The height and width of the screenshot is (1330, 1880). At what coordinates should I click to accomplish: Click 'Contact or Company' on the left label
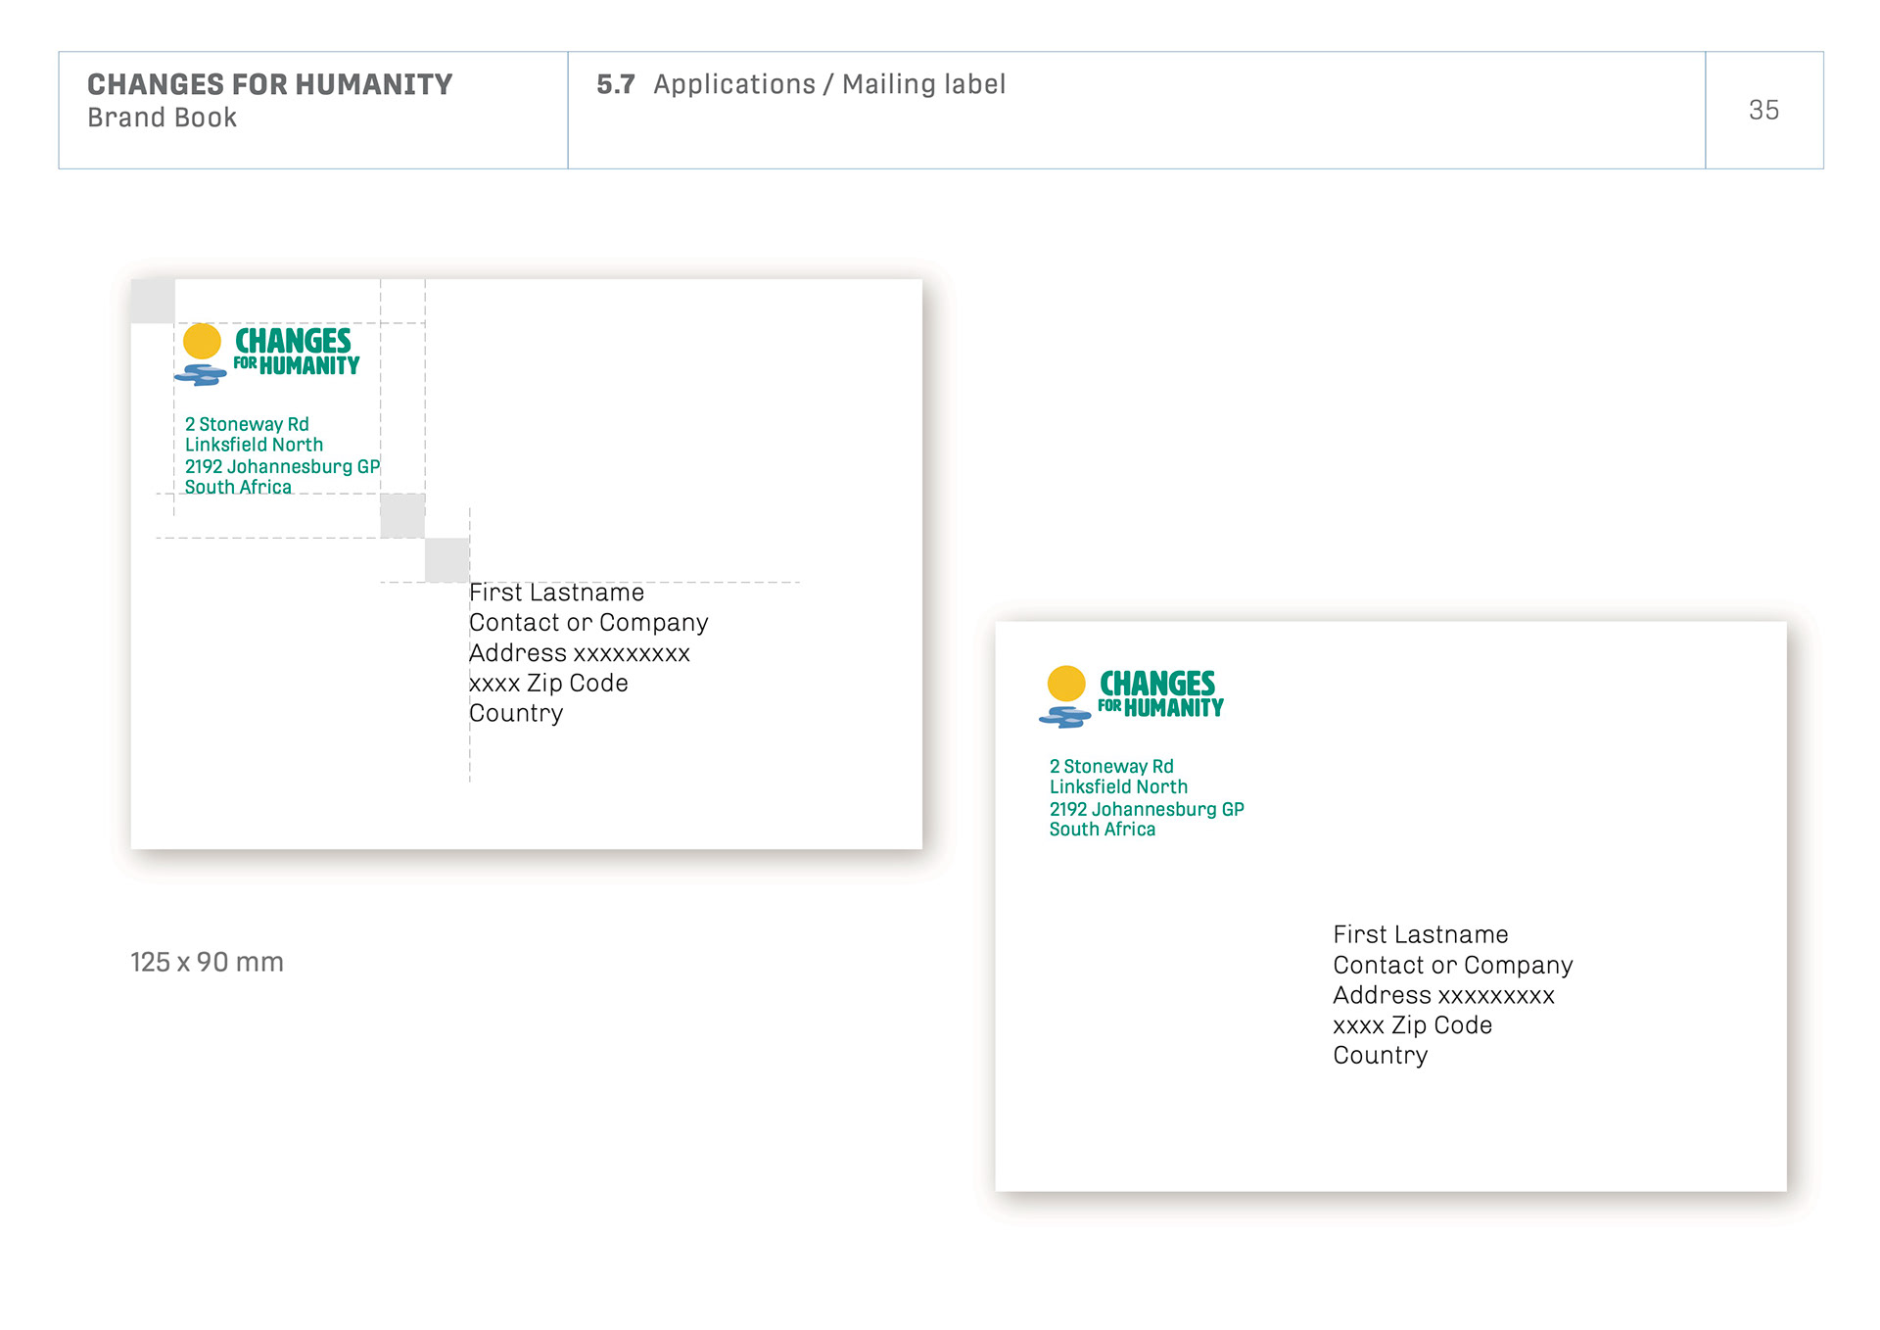pyautogui.click(x=588, y=623)
